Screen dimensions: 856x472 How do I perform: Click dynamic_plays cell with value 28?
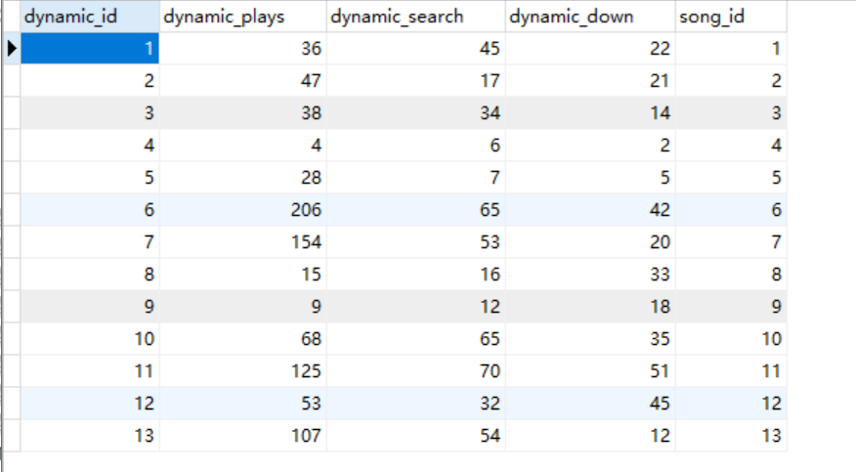click(243, 177)
